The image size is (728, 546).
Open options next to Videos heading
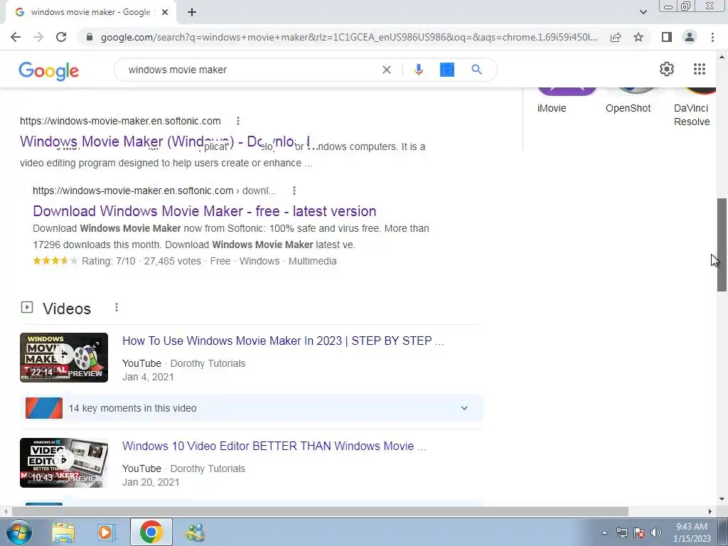117,307
